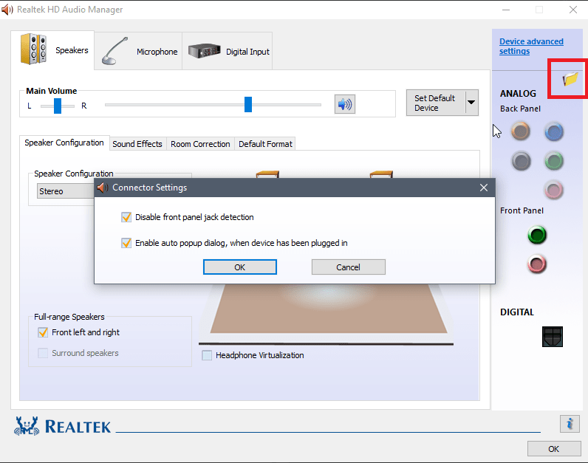Toggle auto popup dialog checkbox
This screenshot has width=588, height=463.
click(x=126, y=243)
